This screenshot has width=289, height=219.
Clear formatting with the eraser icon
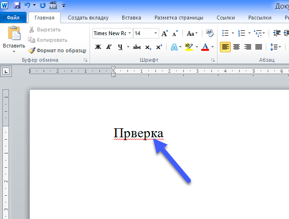coord(210,33)
